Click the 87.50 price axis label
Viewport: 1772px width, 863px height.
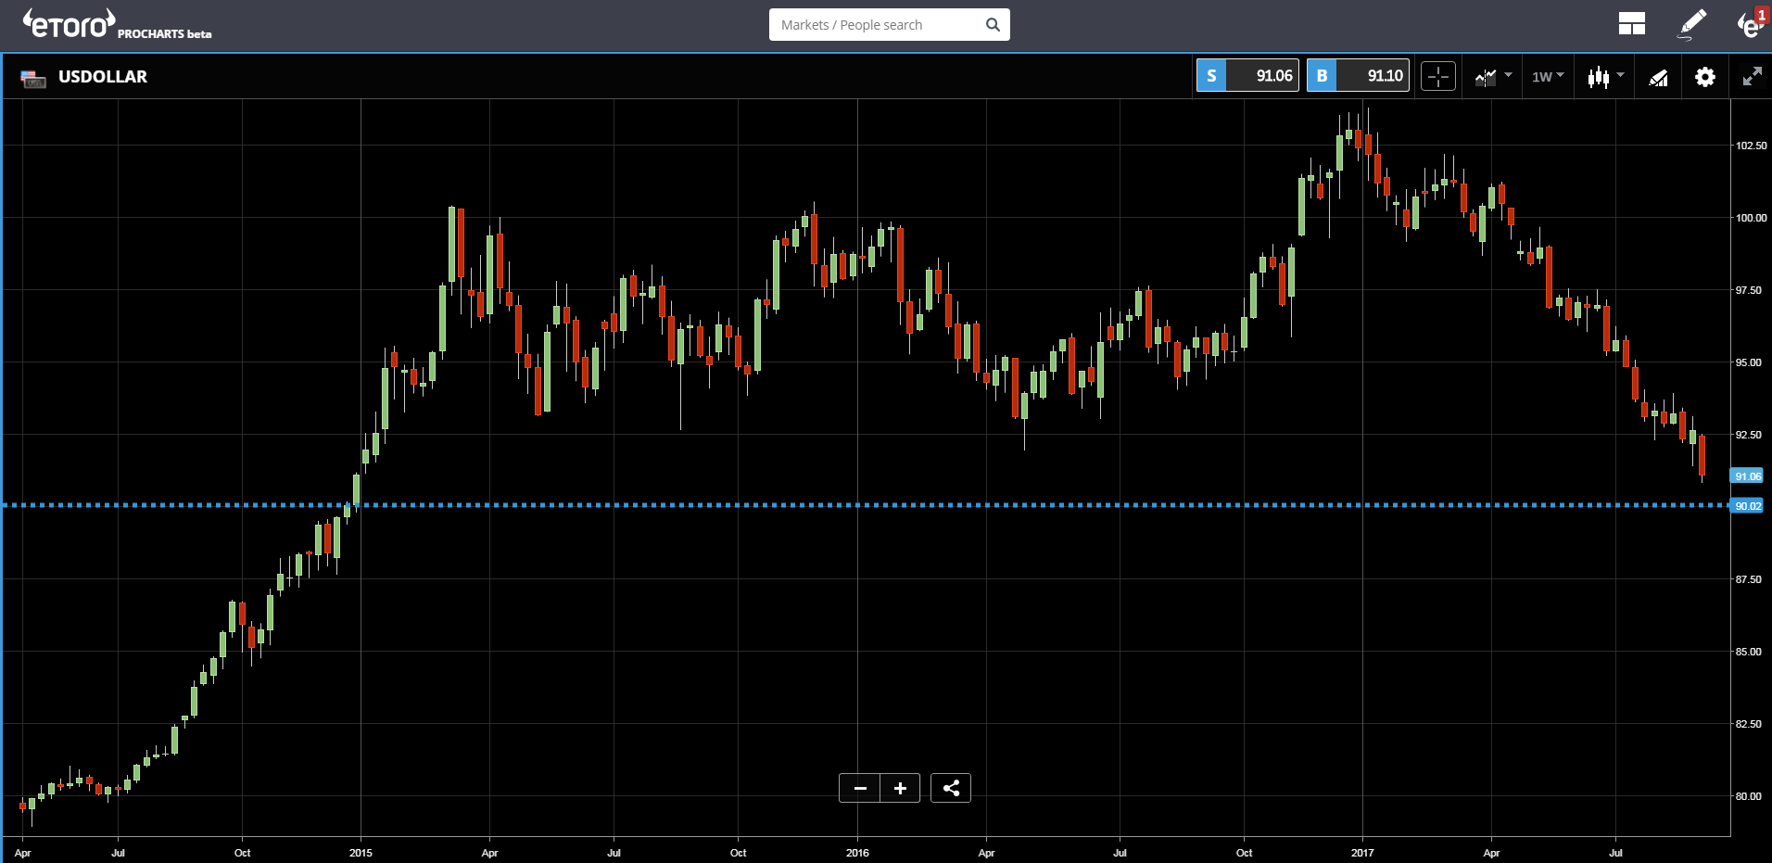[1748, 579]
